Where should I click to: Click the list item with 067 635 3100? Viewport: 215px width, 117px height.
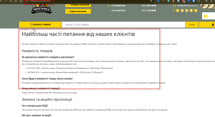point(70,68)
